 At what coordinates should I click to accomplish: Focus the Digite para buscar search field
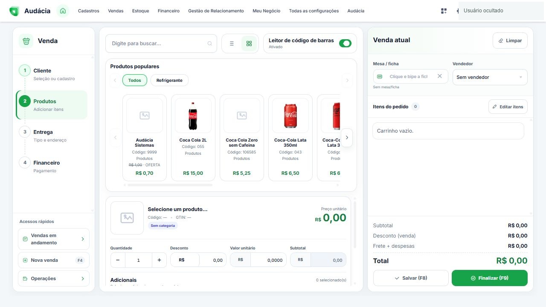(161, 43)
